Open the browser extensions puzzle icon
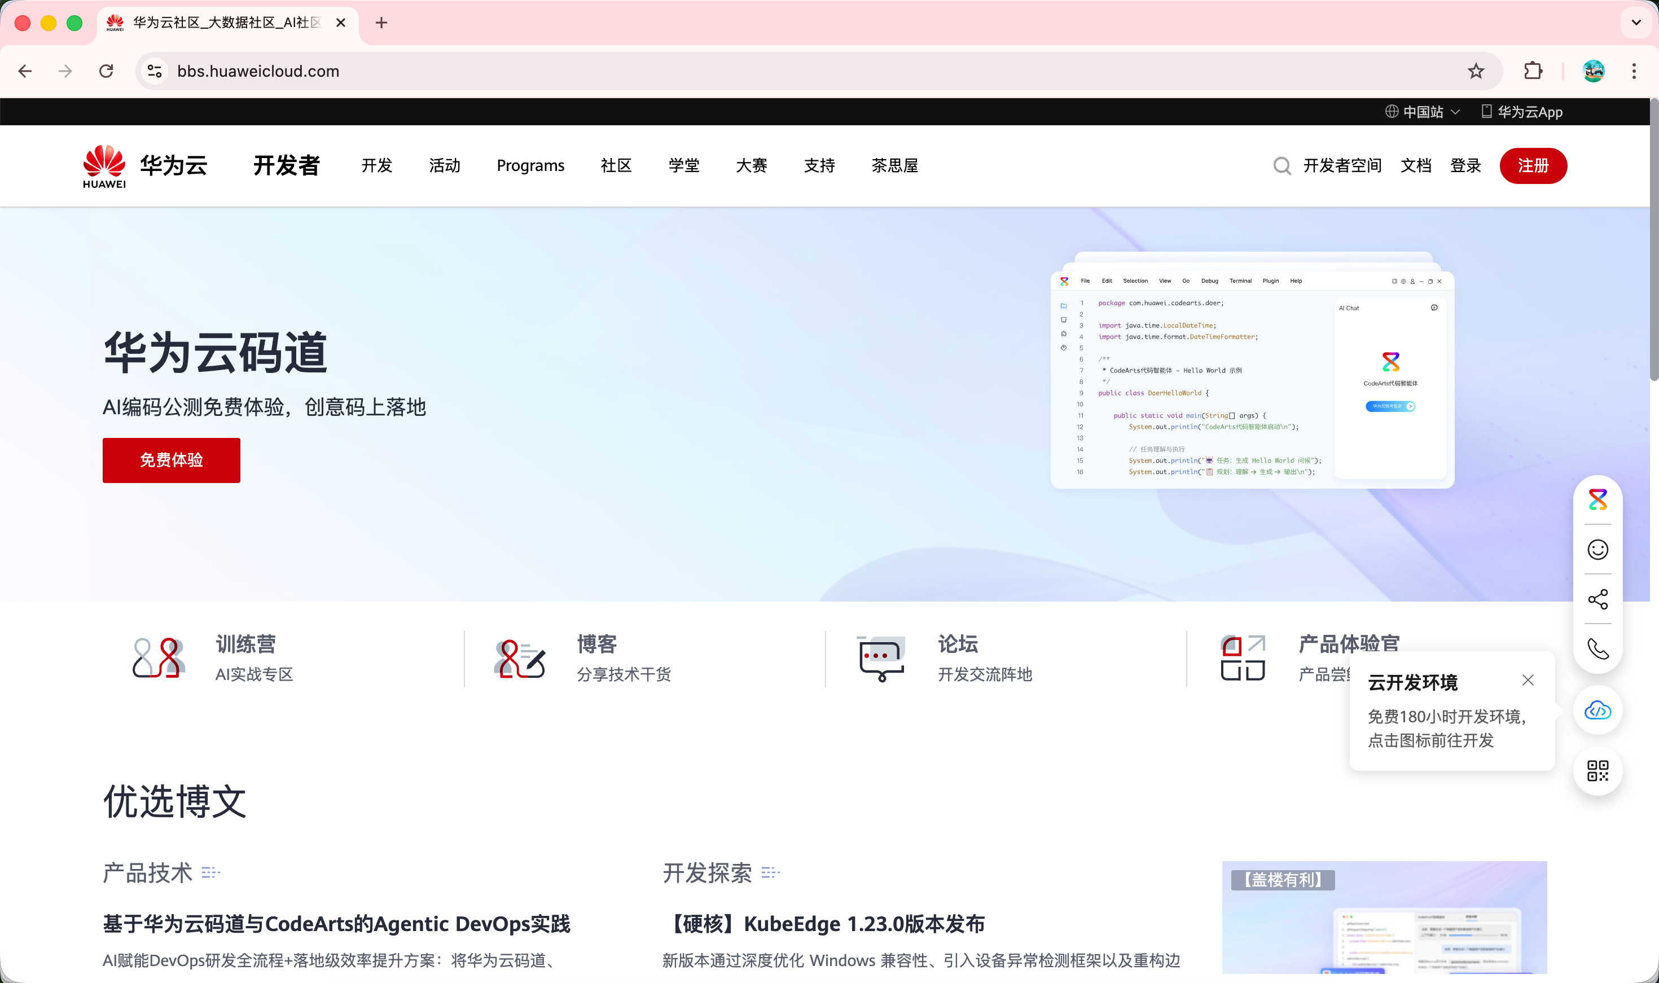 point(1533,71)
